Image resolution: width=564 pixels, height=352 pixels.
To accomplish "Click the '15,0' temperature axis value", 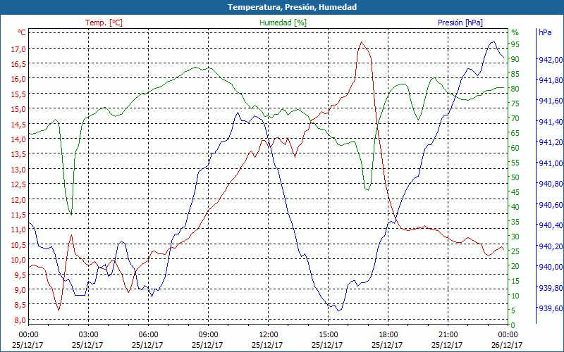I will (x=19, y=109).
